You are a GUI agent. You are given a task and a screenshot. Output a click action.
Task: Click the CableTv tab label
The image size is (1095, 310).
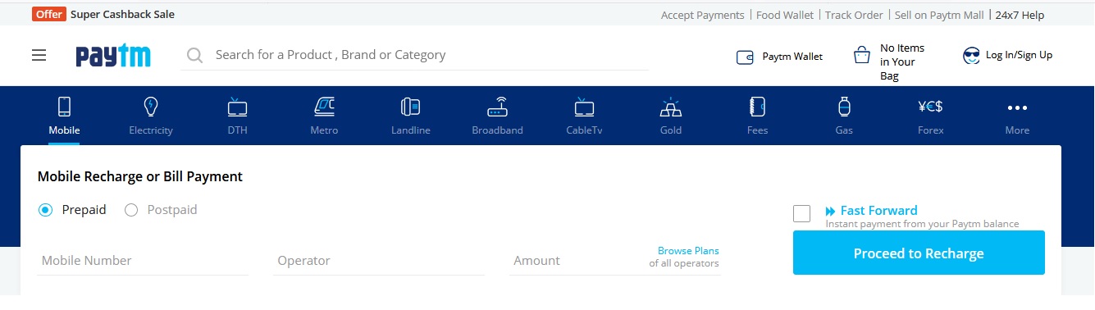pos(585,130)
